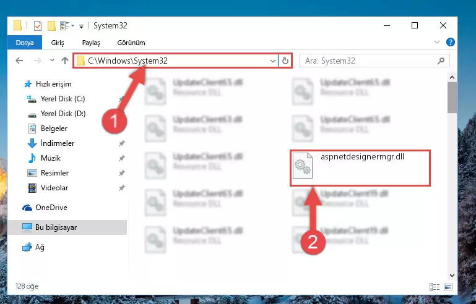Maximize the System32 window
The width and height of the screenshot is (476, 304).
[x=415, y=26]
